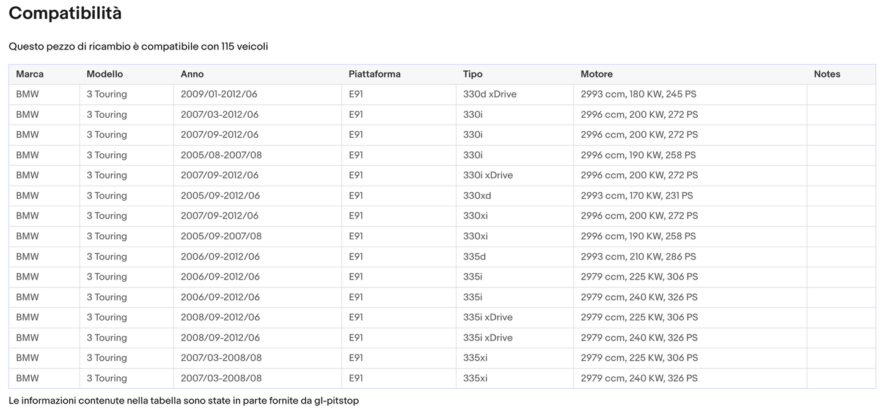Select the Anno column header
The height and width of the screenshot is (415, 883).
coord(192,74)
